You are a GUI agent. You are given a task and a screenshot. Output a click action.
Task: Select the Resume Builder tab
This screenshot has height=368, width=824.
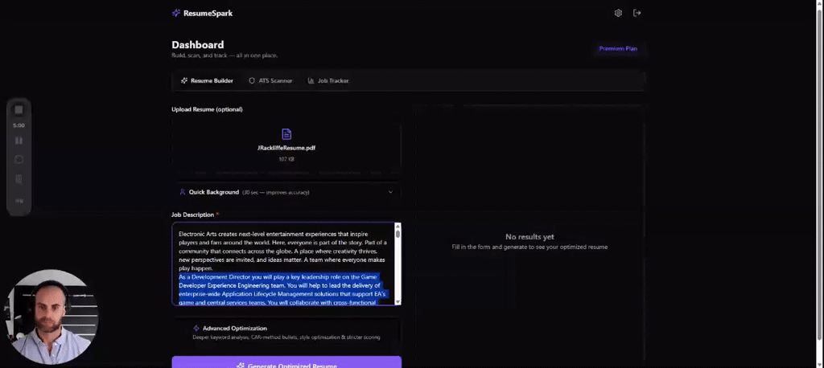pyautogui.click(x=207, y=81)
